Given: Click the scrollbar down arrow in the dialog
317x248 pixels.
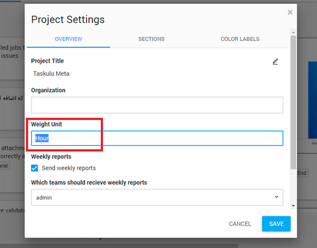Looking at the screenshot, I should coord(293,206).
